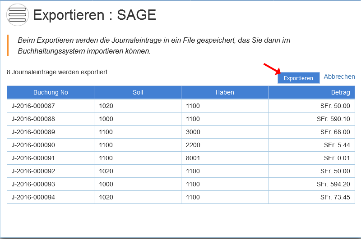Click Haben value 1100 in row J-2016-000094

[x=193, y=197]
